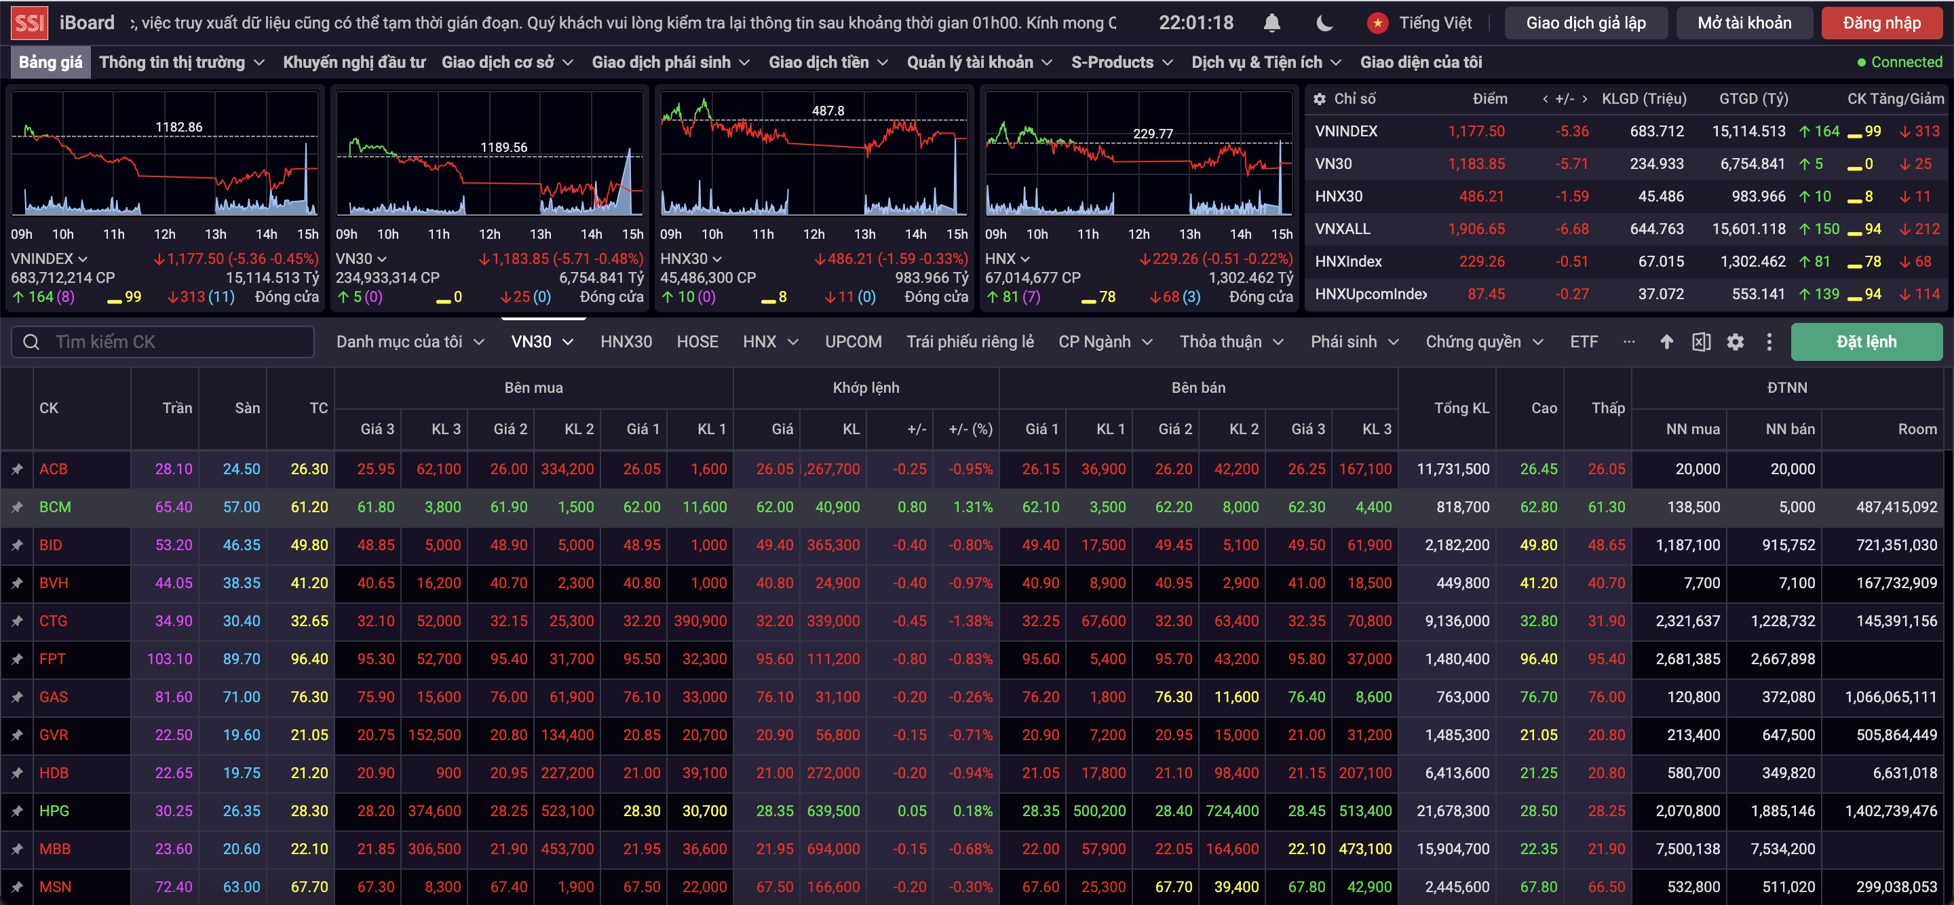
Task: Open VNINDEX chart index selector
Action: 50,258
